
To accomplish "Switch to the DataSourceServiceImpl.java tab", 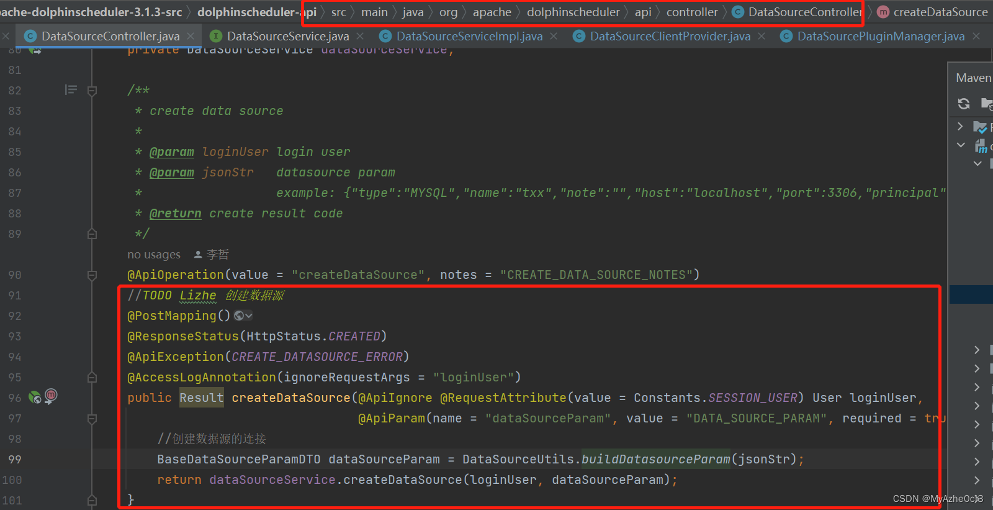I will pos(469,36).
